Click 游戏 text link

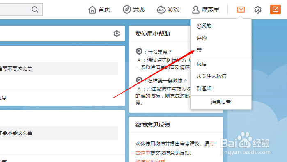point(173,9)
